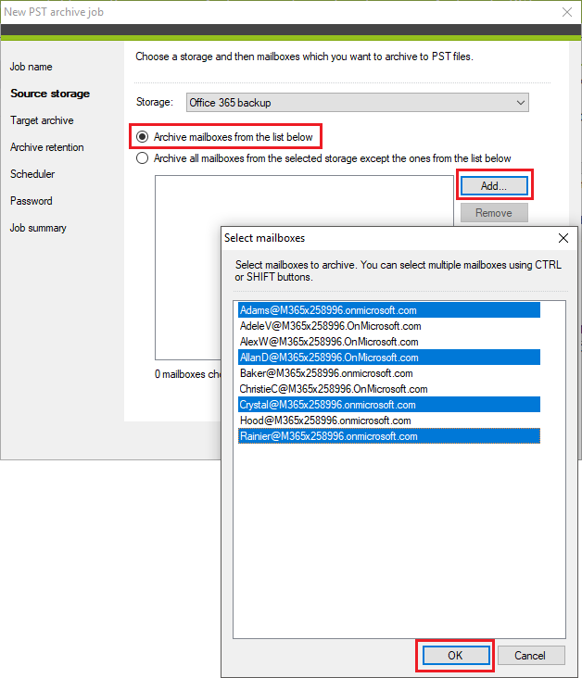This screenshot has height=678, width=582.
Task: Choose 'Archive all mailboxes except' radio option
Action: pos(142,158)
